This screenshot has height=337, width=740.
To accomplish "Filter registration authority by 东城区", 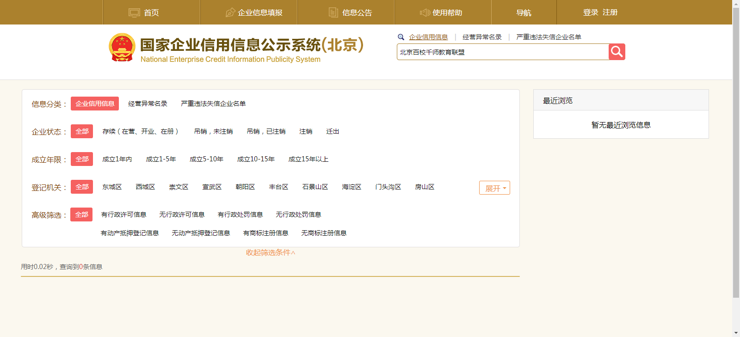I will (112, 187).
